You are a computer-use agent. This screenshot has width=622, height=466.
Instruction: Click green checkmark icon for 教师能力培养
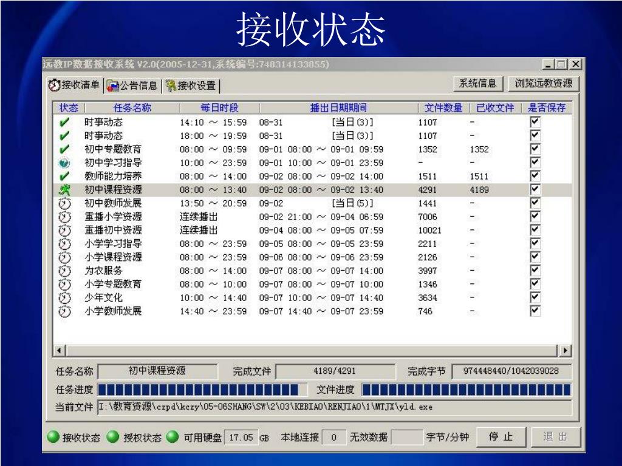pos(64,176)
